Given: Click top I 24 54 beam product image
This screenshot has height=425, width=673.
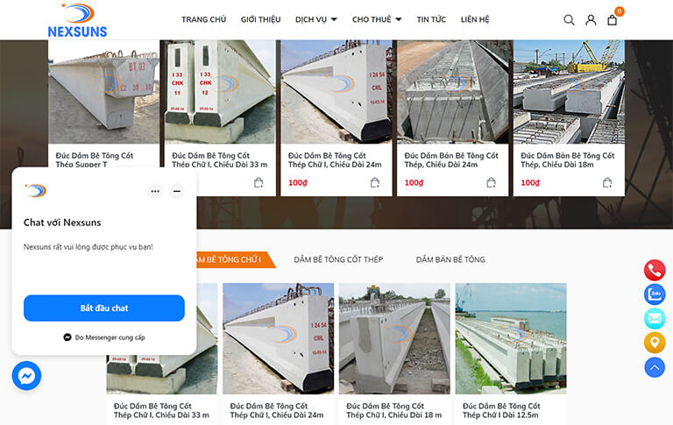Looking at the screenshot, I should [336, 92].
